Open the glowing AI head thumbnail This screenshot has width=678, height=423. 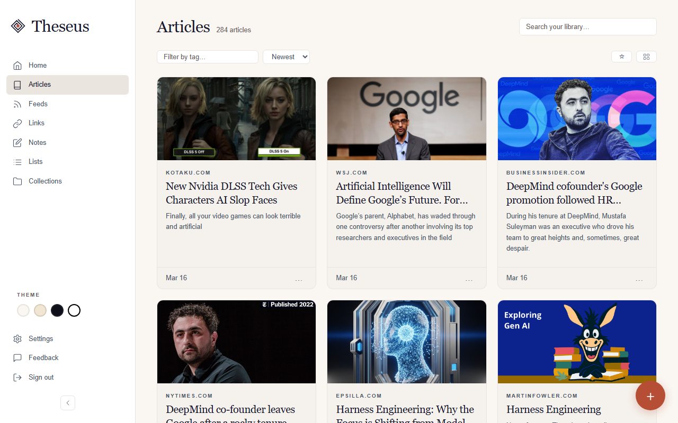coord(407,342)
